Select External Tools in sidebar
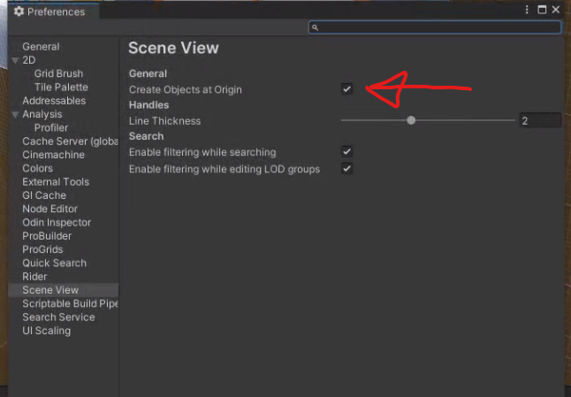 [x=56, y=182]
